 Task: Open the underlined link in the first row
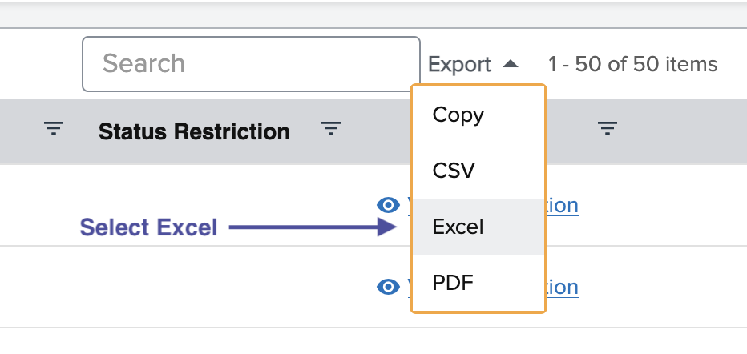pos(562,206)
